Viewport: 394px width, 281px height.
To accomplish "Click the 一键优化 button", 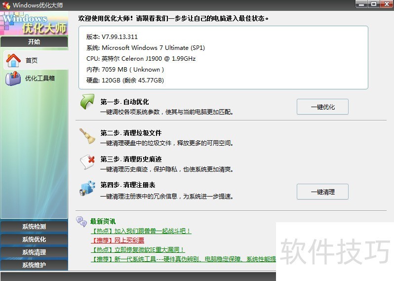I will 322,107.
